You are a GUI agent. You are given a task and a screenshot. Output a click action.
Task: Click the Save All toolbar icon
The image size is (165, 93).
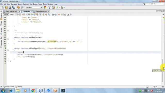(14, 7)
